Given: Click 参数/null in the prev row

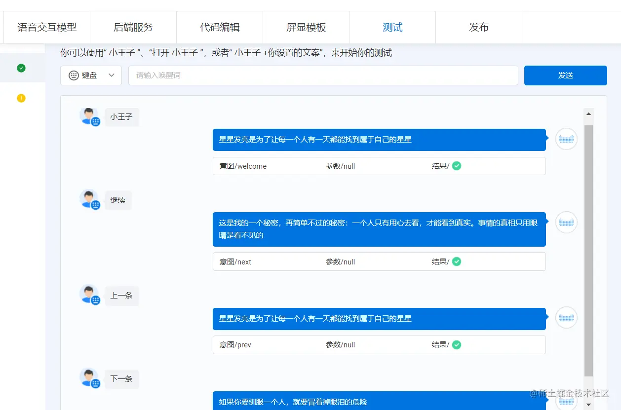Looking at the screenshot, I should point(340,345).
